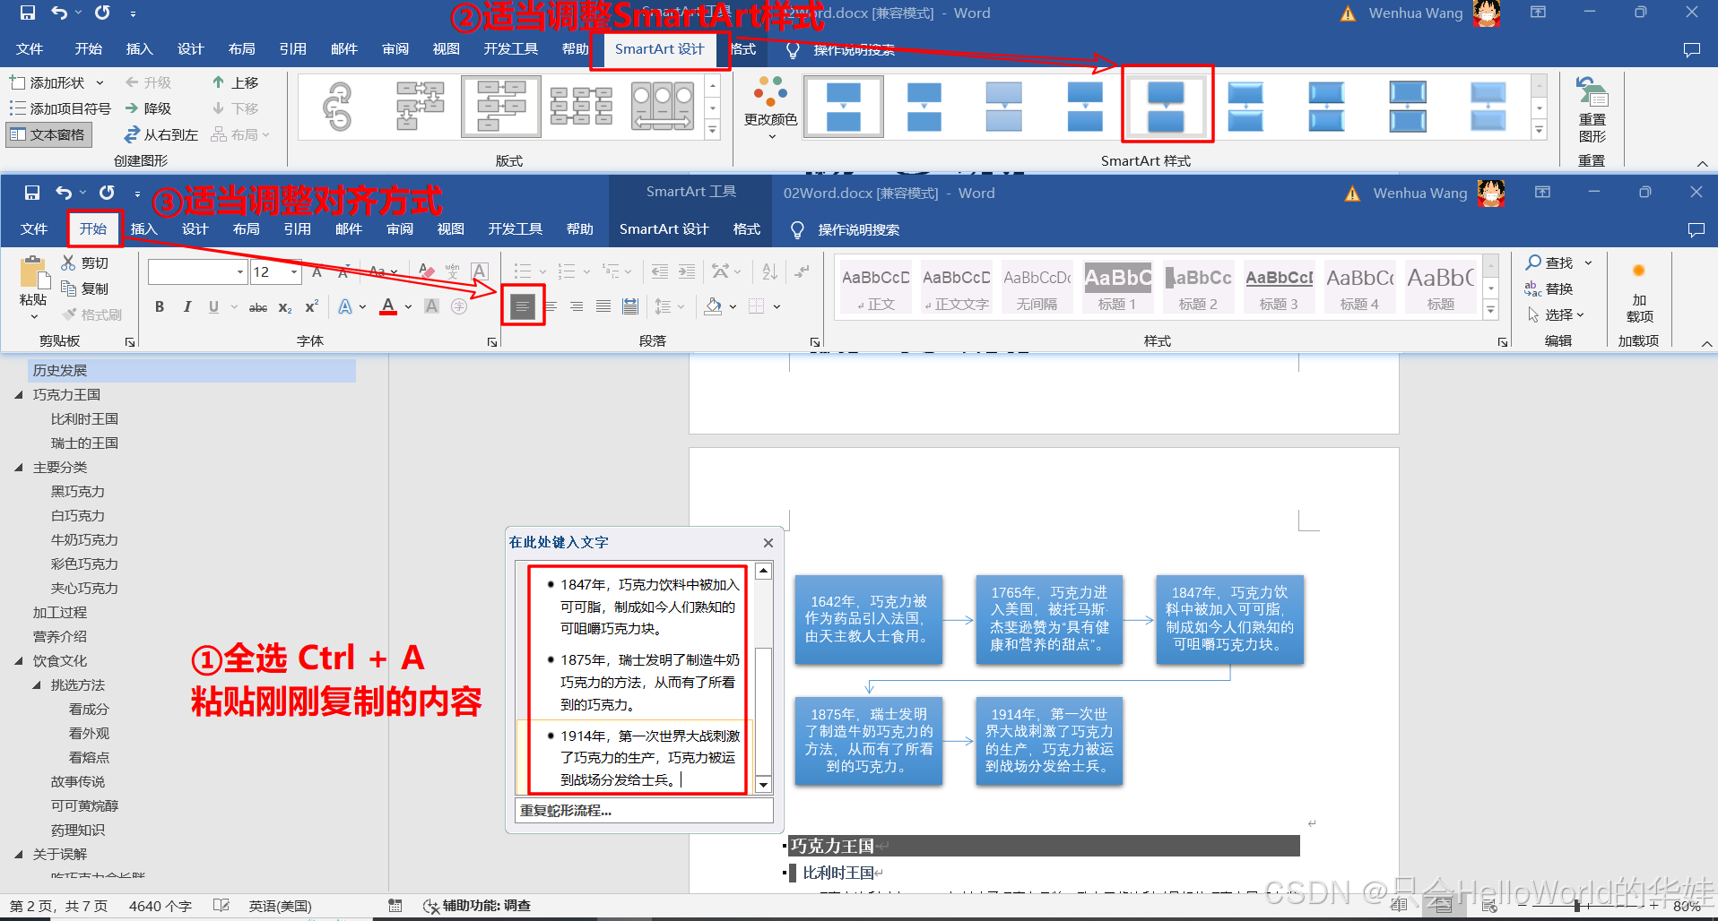This screenshot has height=921, width=1718.
Task: Click 英语(美国) language in status bar
Action: point(281,906)
